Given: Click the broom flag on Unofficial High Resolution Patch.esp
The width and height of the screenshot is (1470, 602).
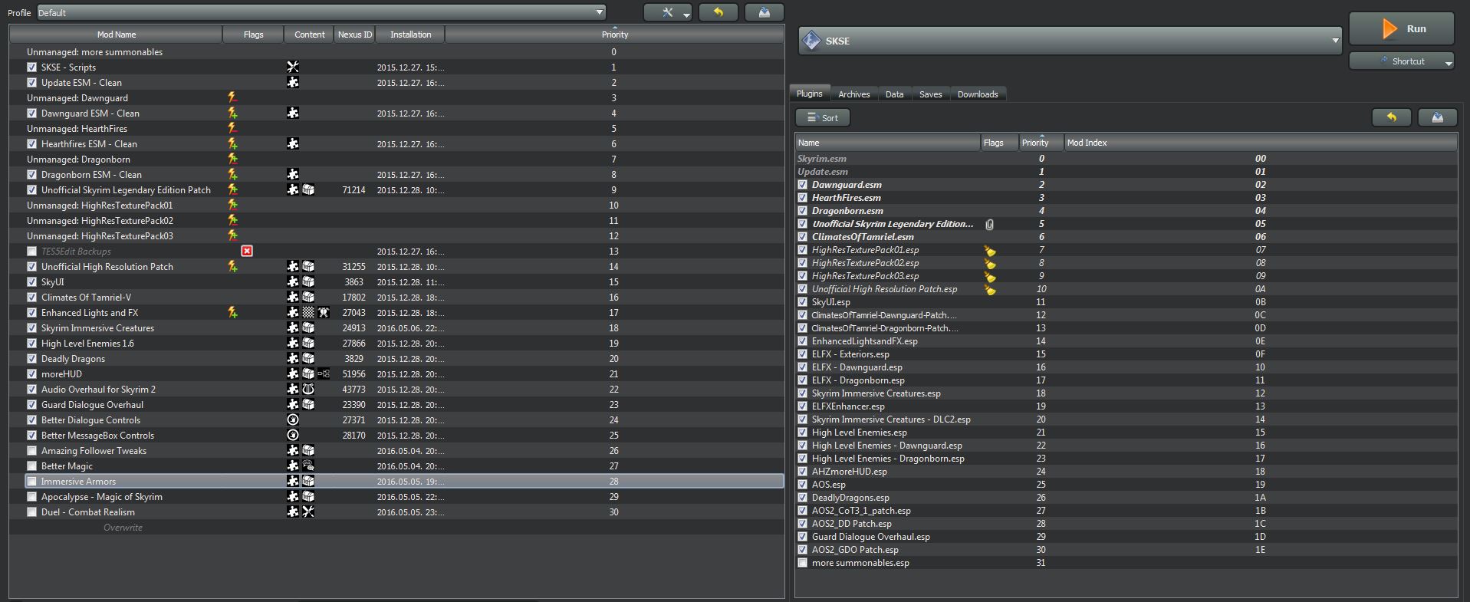Looking at the screenshot, I should tap(990, 289).
